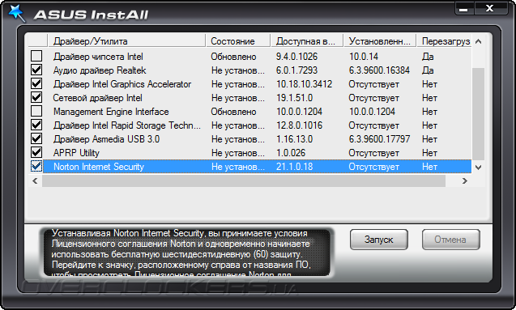516x310 pixels.
Task: Select Драйвер Intel Rapid Storage Techn... row
Action: click(x=250, y=125)
